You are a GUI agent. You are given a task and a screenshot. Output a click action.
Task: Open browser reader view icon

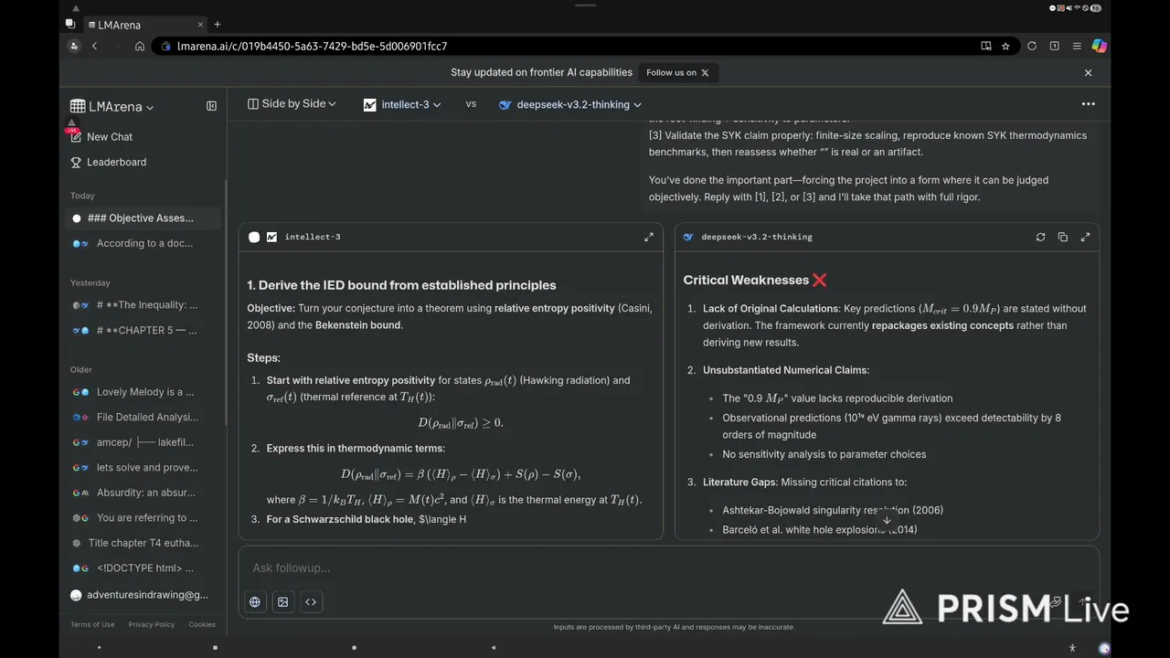(985, 46)
